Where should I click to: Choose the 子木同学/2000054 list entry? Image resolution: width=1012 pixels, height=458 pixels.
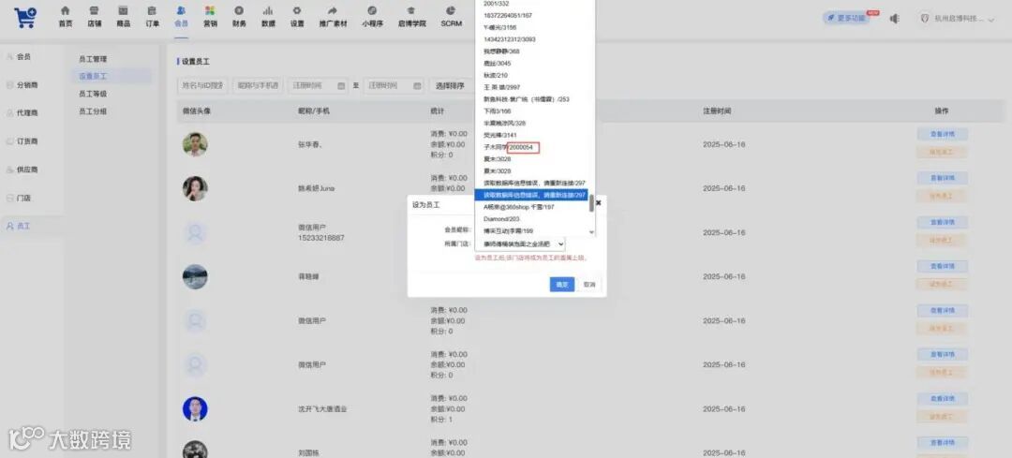[509, 148]
